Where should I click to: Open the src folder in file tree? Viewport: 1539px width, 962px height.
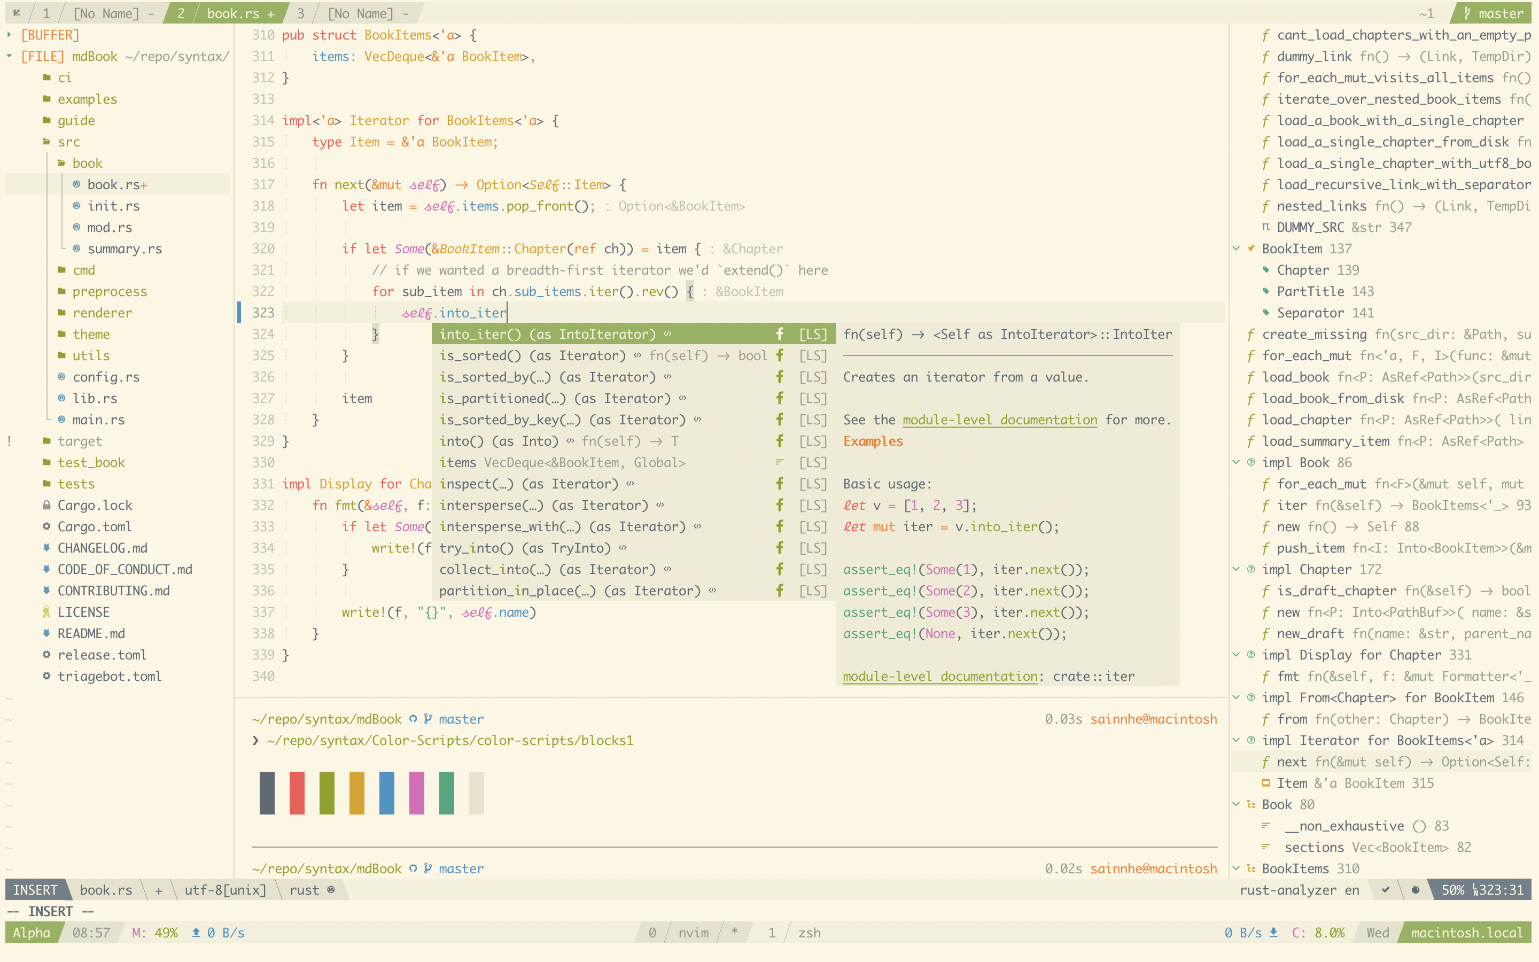[x=69, y=142]
